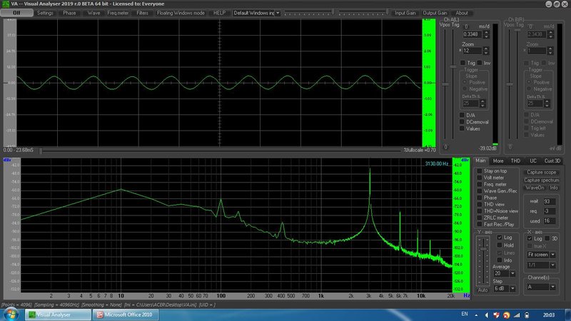Click the Ch A Vpos slider handle
This screenshot has height=321, width=571.
tap(445, 84)
